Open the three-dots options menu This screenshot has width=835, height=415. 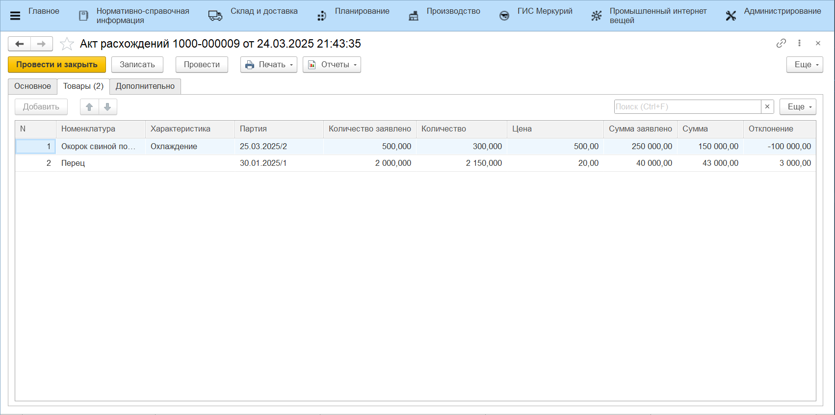tap(799, 43)
